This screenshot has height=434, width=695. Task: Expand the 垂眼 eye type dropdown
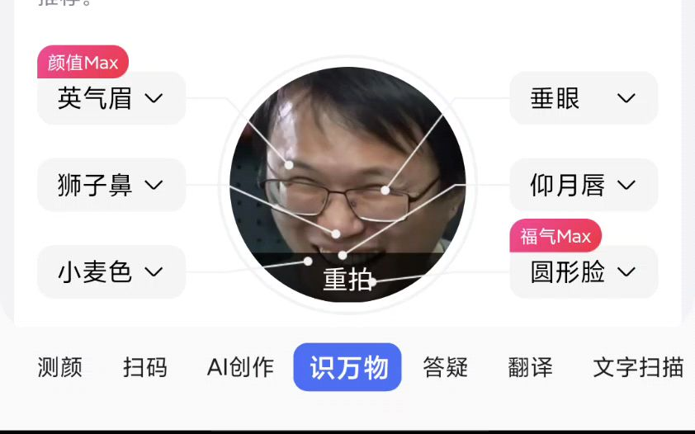pyautogui.click(x=584, y=98)
